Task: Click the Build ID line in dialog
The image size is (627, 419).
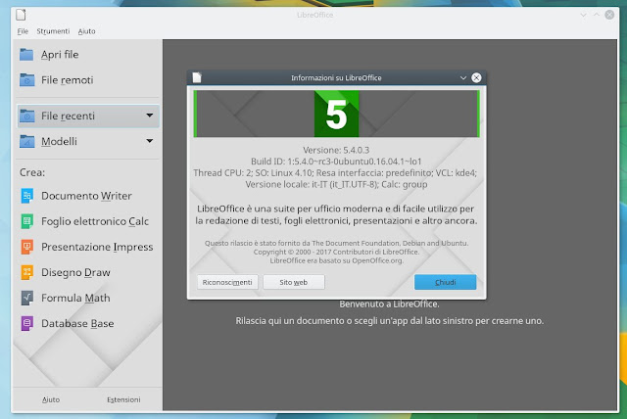Action: click(x=336, y=162)
